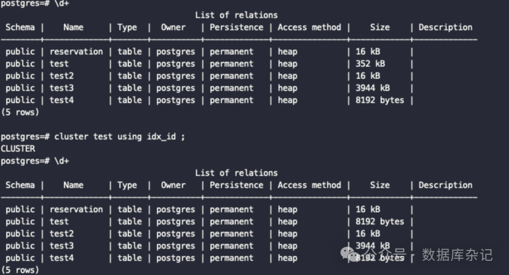Click the Size header in the second listing
The height and width of the screenshot is (275, 509).
[380, 185]
